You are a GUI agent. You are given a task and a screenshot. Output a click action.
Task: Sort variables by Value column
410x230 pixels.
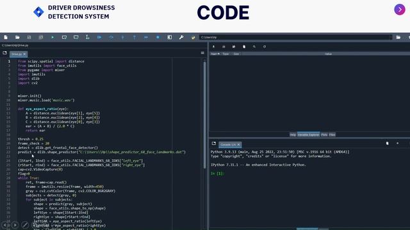[x=329, y=54]
